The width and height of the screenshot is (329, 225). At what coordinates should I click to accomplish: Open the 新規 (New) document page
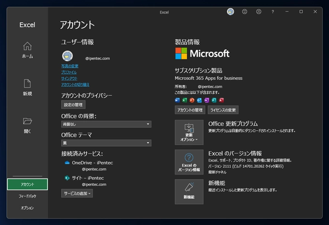click(27, 88)
